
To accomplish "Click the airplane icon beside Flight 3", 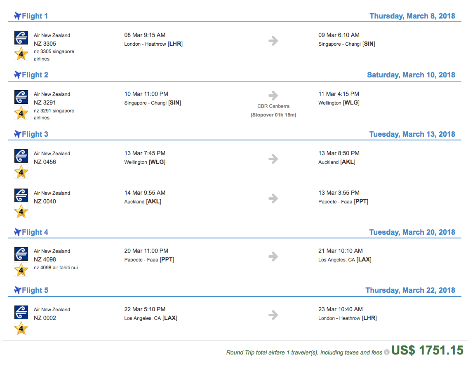I will click(x=18, y=134).
